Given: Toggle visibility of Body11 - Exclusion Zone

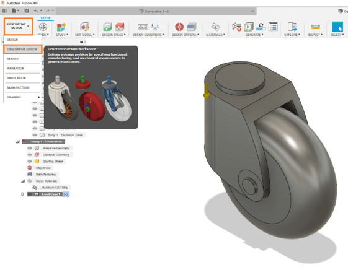Looking at the screenshot, I should pos(35,135).
